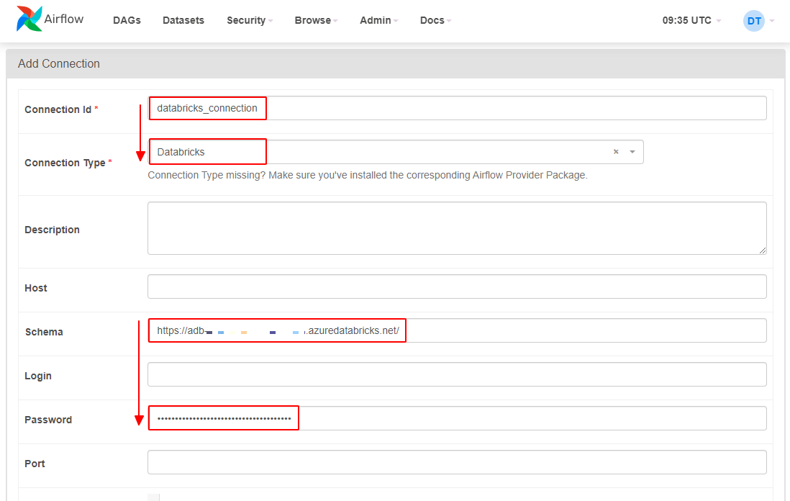The height and width of the screenshot is (501, 790).
Task: Clear the Databricks connection type selection
Action: click(616, 152)
